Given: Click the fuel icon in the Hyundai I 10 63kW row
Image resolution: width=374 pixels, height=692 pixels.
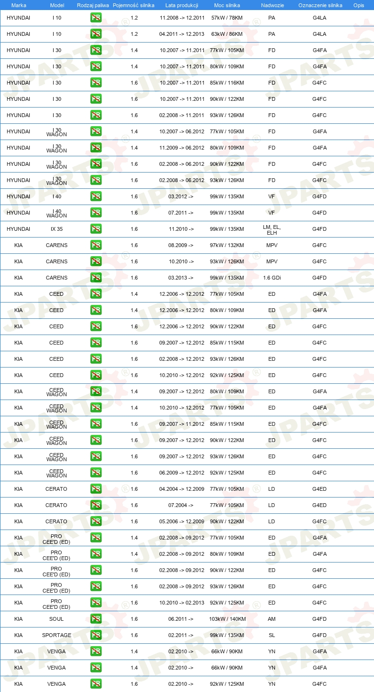Looking at the screenshot, I should pos(96,34).
